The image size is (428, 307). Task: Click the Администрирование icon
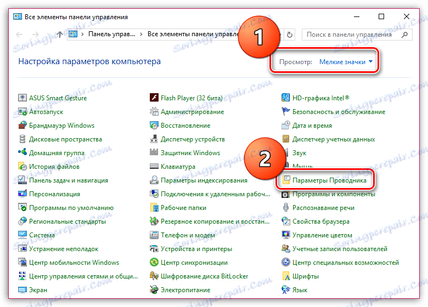[x=154, y=111]
